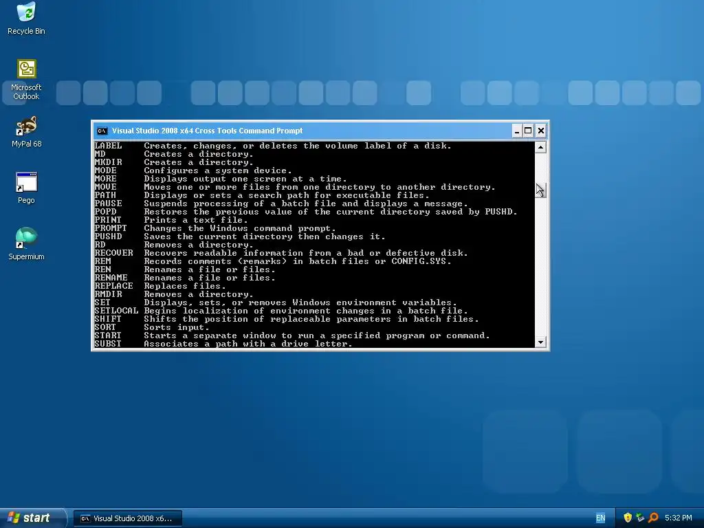Click the RD command line

point(174,245)
